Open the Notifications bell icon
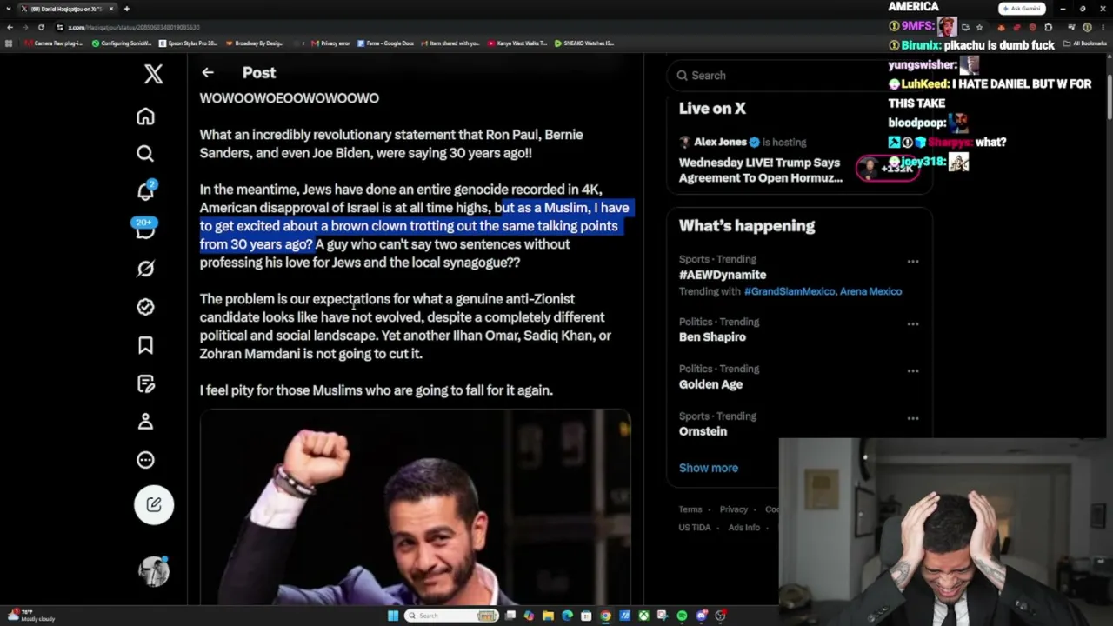The image size is (1113, 626). coord(145,191)
